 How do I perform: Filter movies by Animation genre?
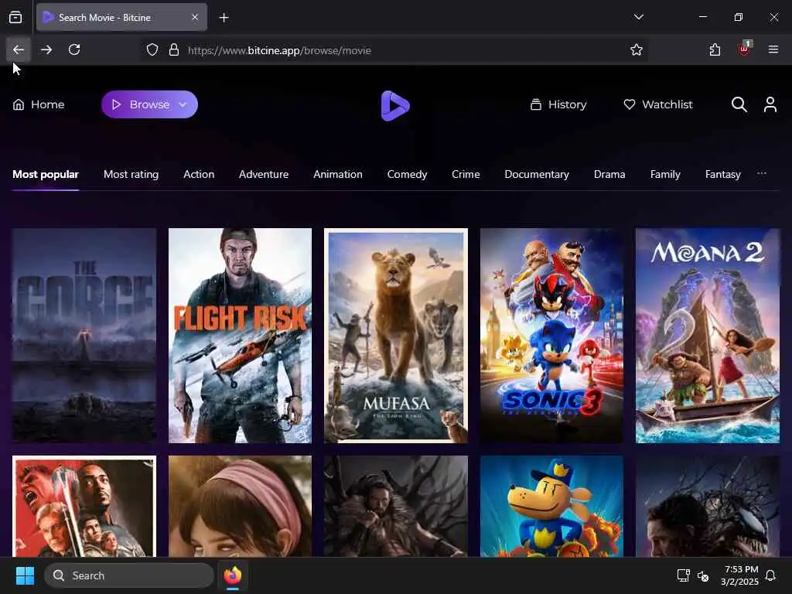(338, 174)
